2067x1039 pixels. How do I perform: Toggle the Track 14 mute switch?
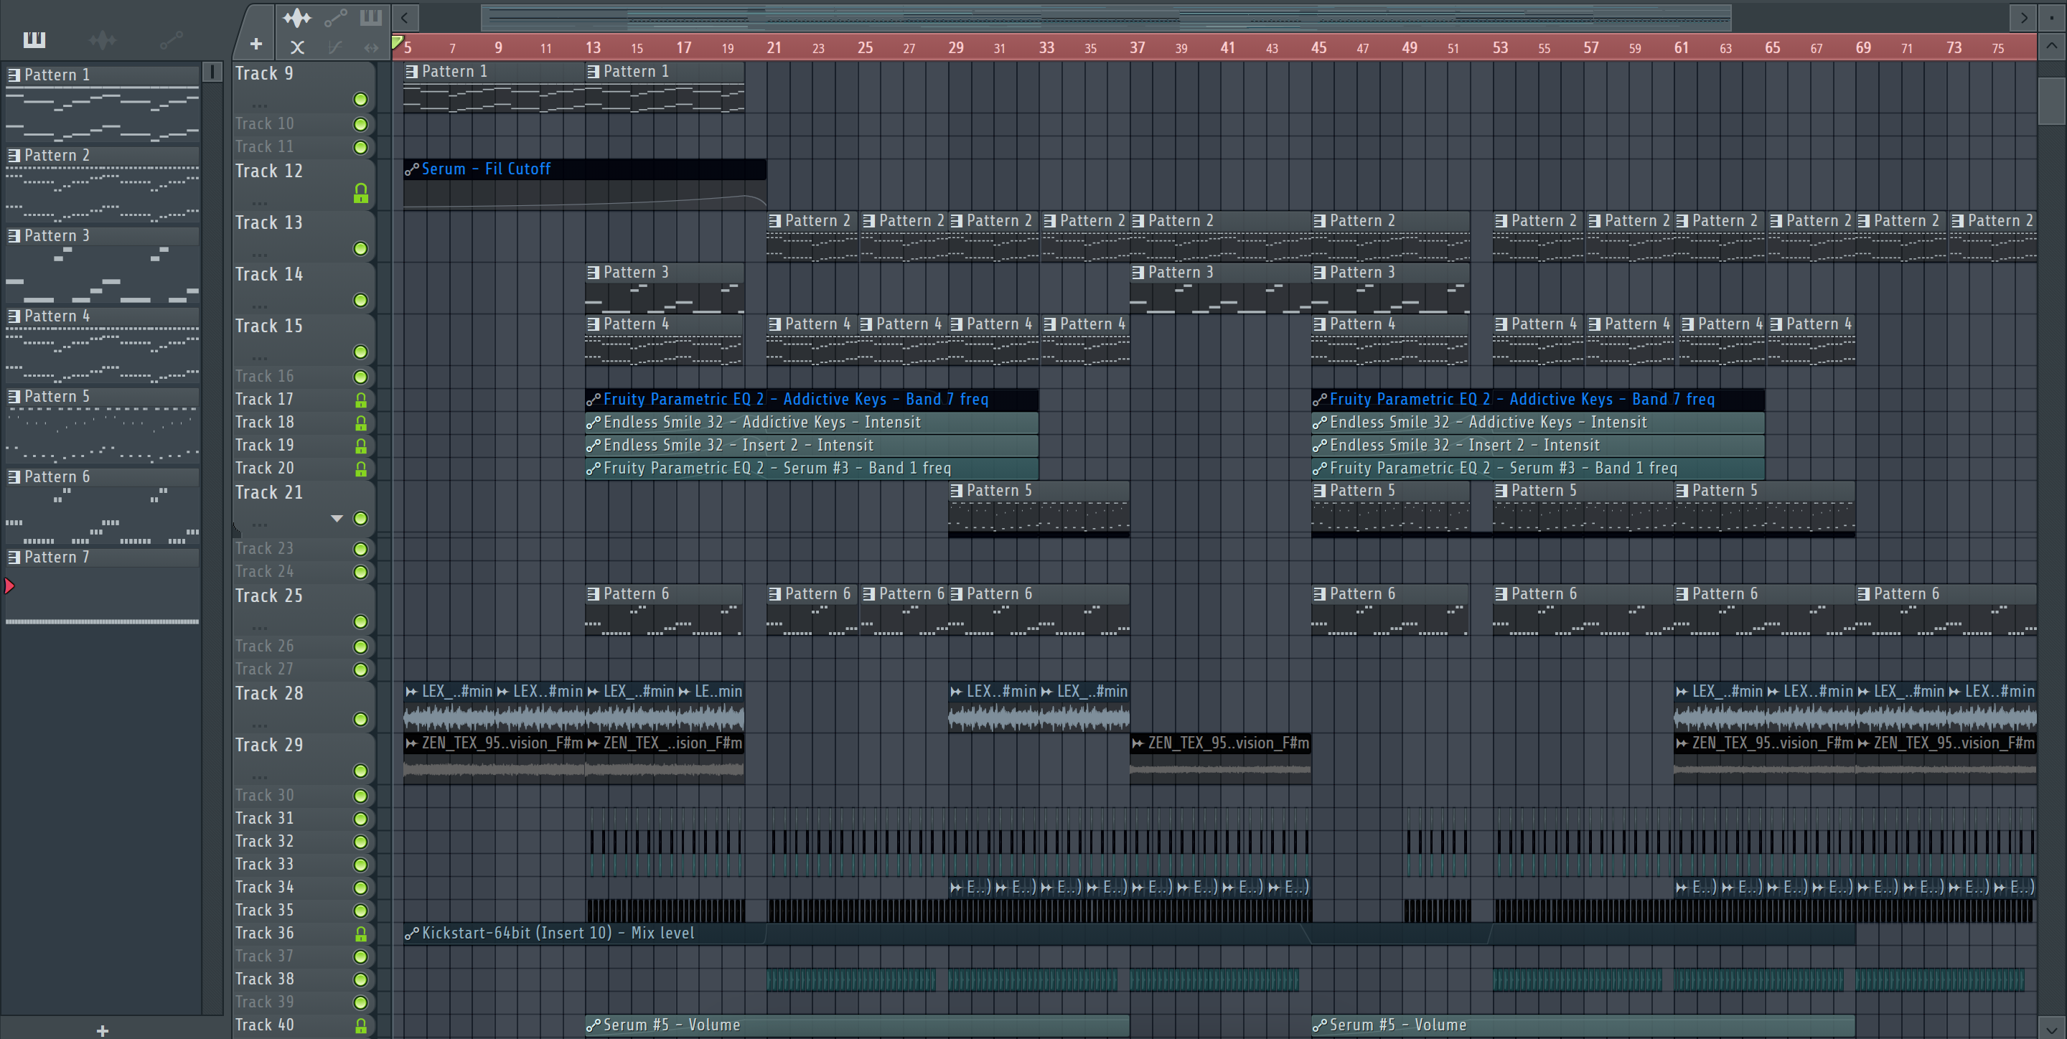(x=361, y=300)
